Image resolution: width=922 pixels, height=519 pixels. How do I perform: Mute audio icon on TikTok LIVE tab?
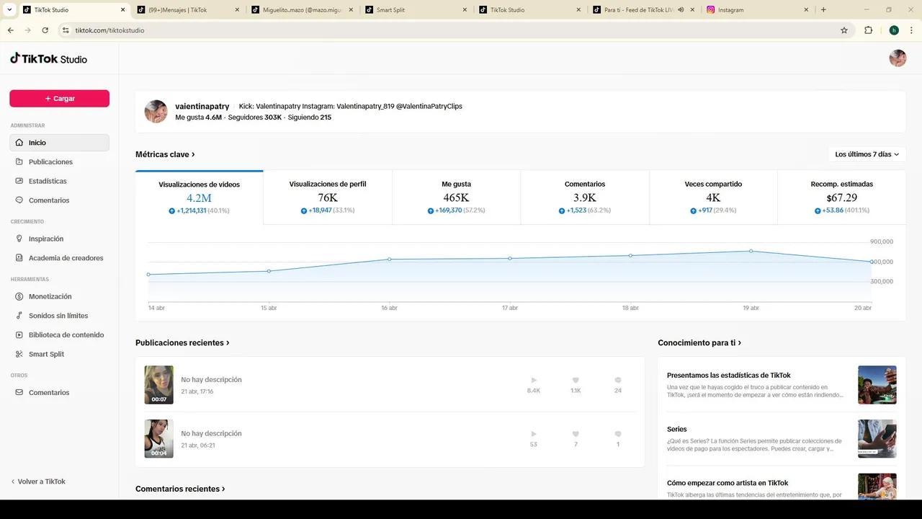coord(681,10)
